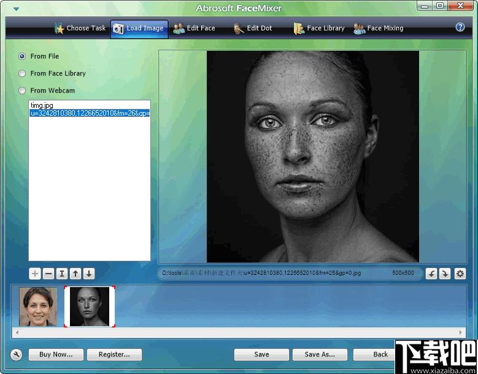This screenshot has height=374, width=478.
Task: Open the Edit Dot tab
Action: 252,29
